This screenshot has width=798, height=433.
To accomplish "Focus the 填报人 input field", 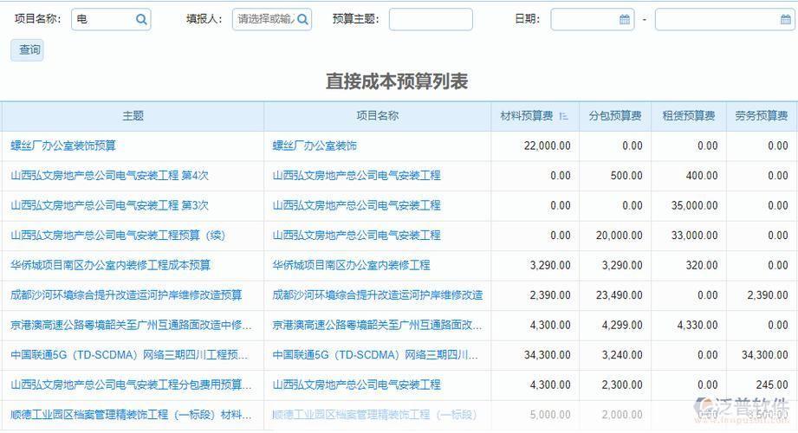I will pos(272,19).
